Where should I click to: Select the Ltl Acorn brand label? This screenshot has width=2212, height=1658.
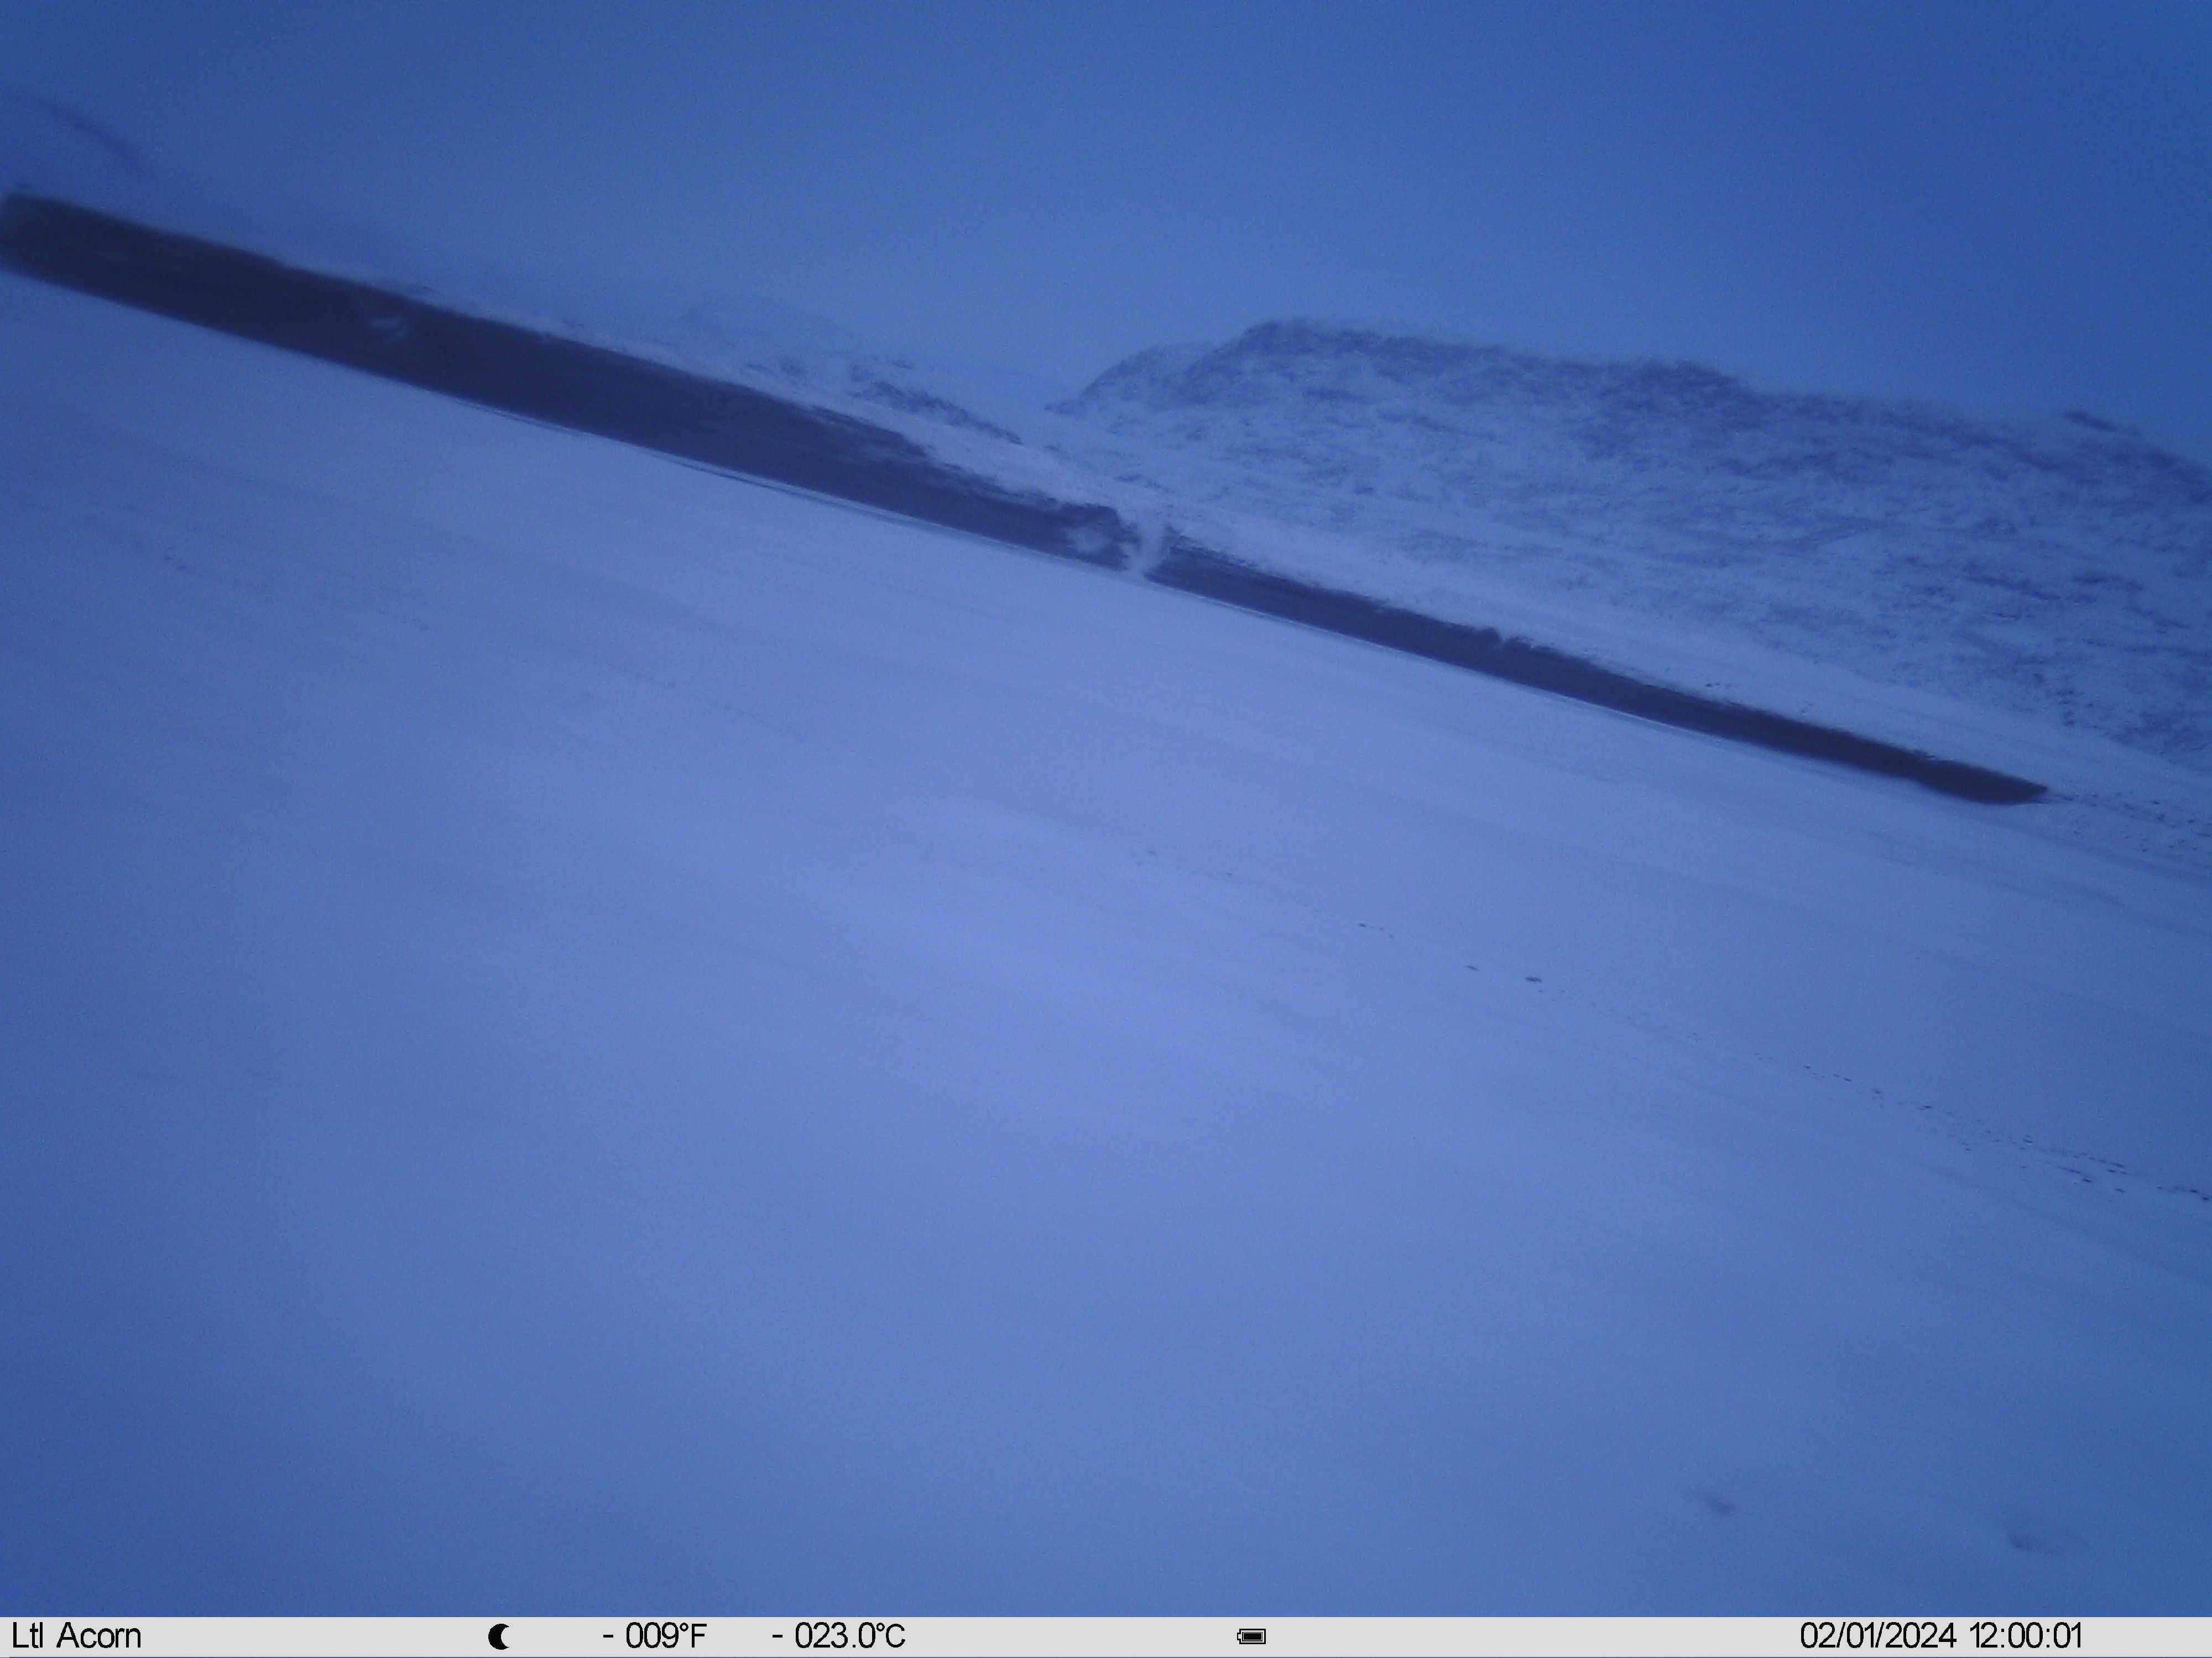click(x=76, y=1636)
